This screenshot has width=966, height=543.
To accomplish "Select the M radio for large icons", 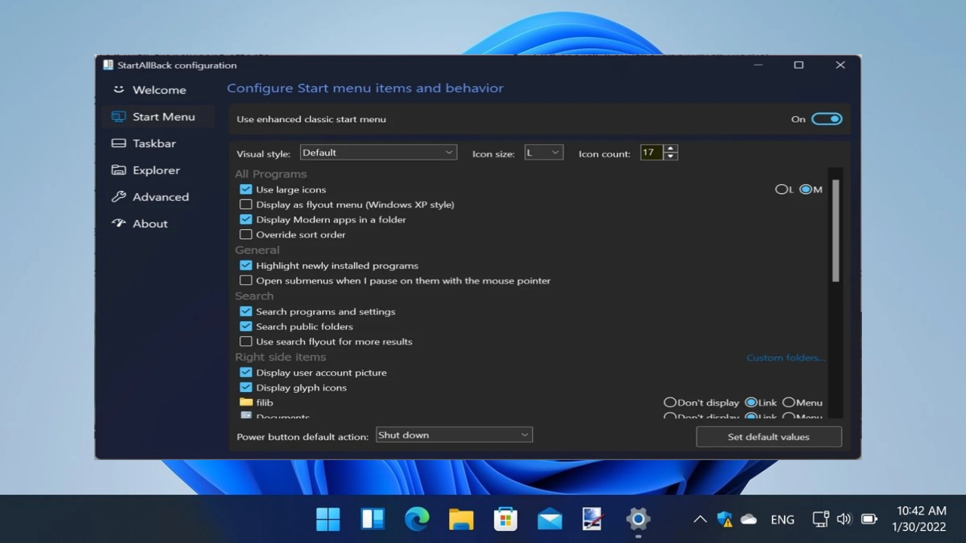I will (805, 189).
